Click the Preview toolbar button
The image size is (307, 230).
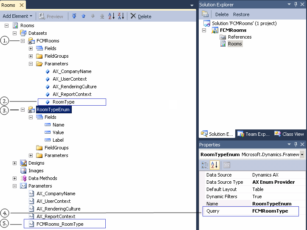pyautogui.click(x=51, y=16)
